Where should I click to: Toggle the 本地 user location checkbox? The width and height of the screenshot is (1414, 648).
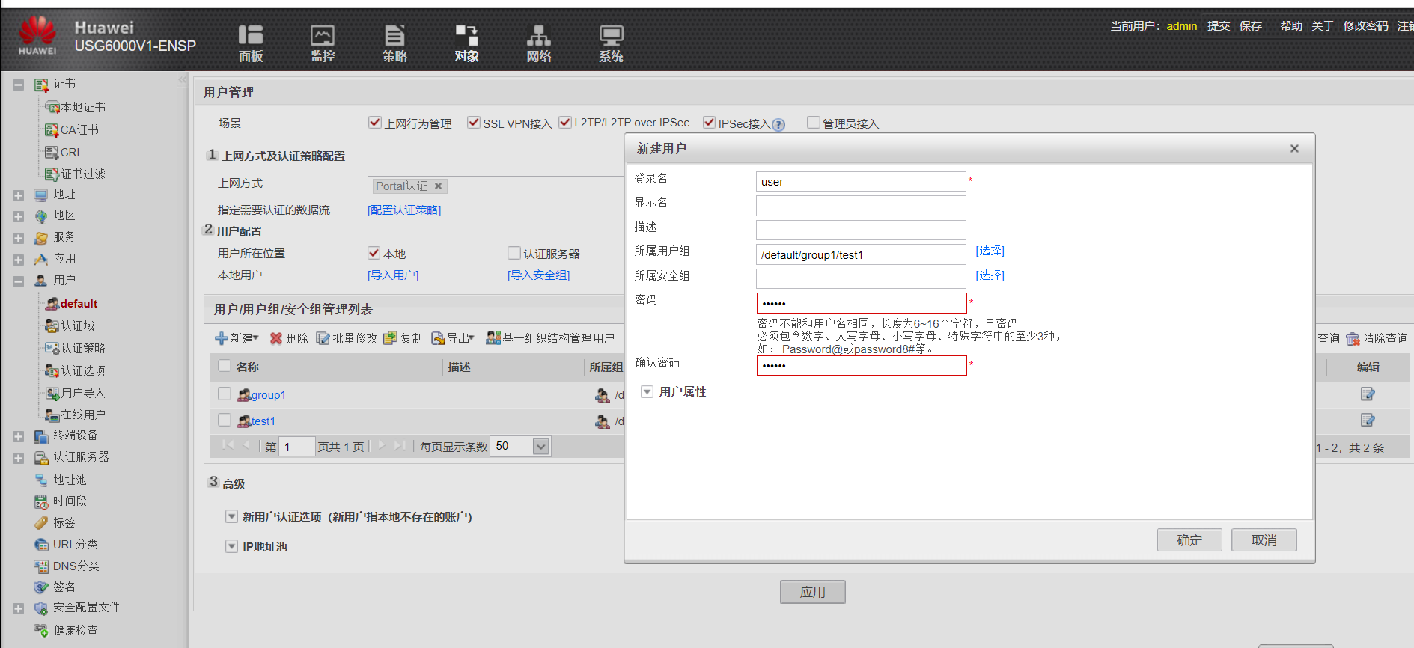pos(374,253)
